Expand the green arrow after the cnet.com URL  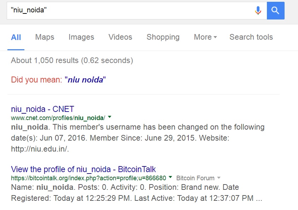coord(110,117)
